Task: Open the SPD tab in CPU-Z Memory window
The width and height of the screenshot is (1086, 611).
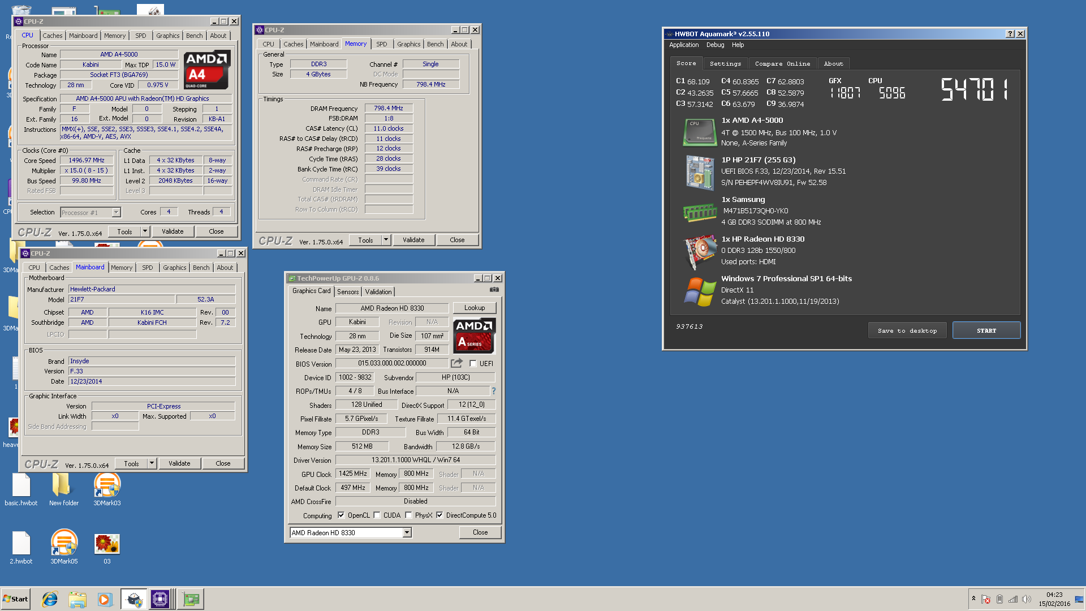Action: tap(382, 44)
